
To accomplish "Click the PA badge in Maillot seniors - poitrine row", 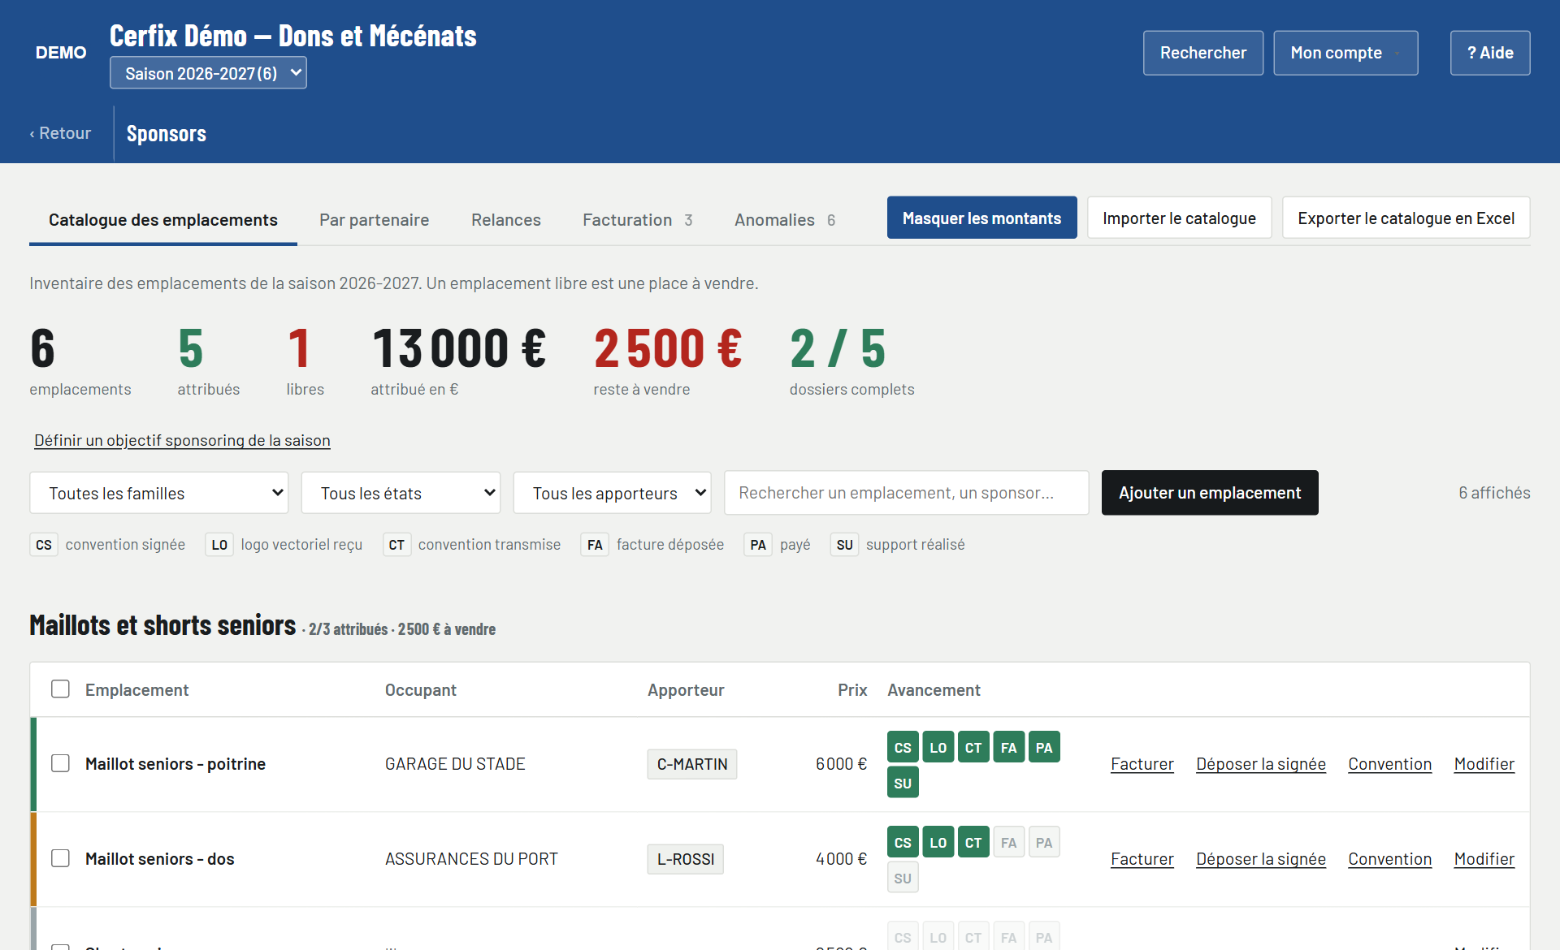I will 1044,747.
